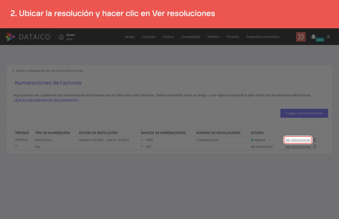Open the Ventas menu
The height and width of the screenshot is (219, 339).
[x=130, y=37]
